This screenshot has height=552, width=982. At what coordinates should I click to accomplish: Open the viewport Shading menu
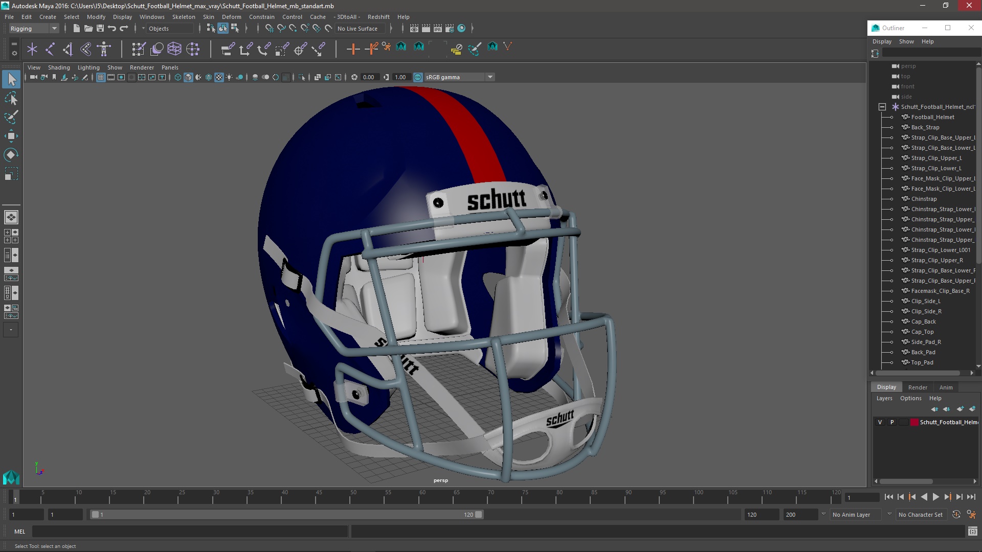coord(59,67)
